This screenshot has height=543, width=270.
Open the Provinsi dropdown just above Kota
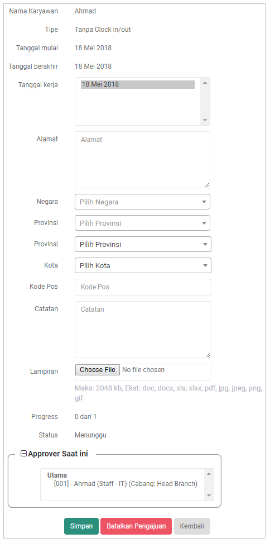(x=143, y=244)
